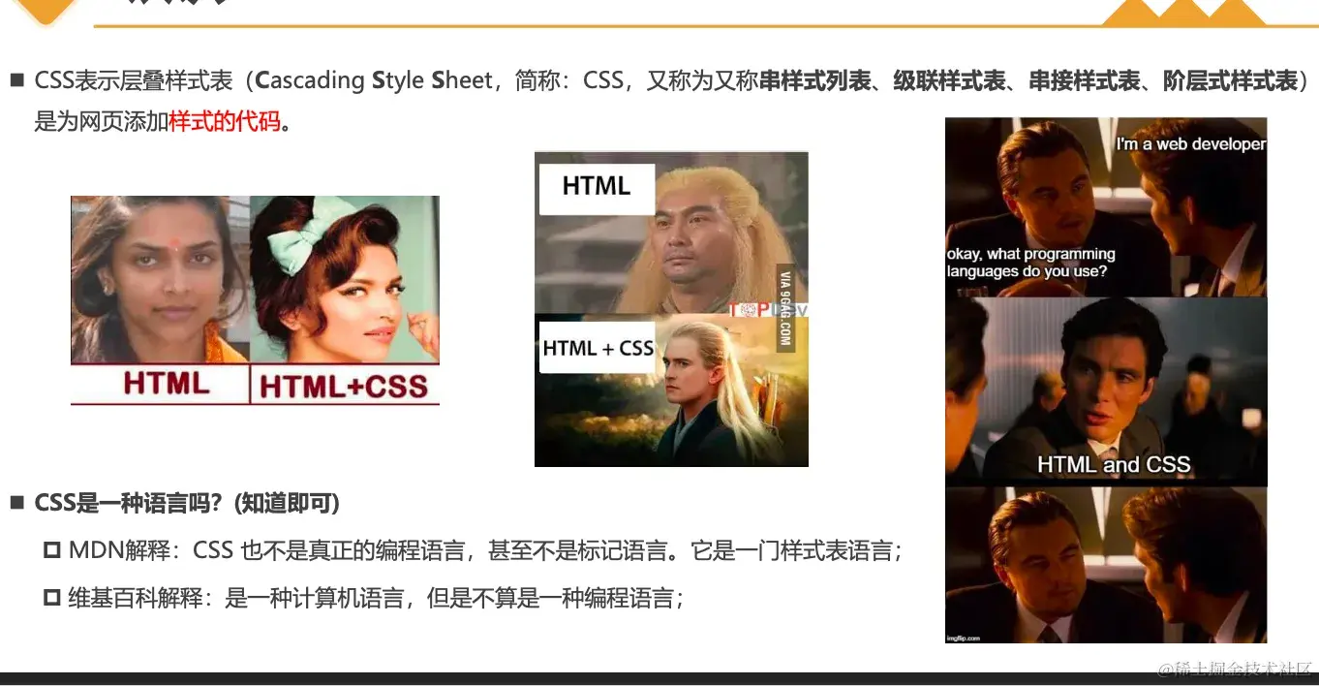Click the HTML vs HTML+CSS makeup comparison image
The width and height of the screenshot is (1319, 686).
coord(255,300)
